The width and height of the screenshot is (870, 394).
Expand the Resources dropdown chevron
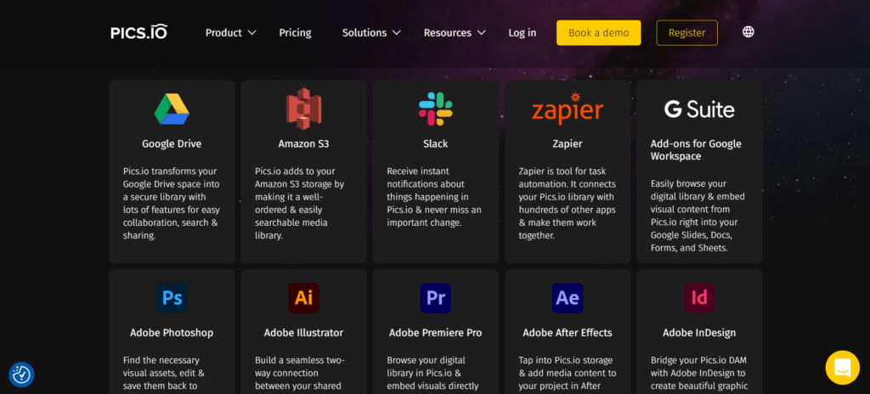[x=481, y=33]
